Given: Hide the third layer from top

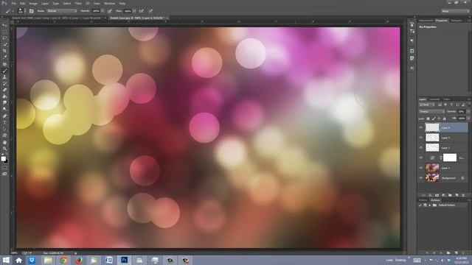Looking at the screenshot, I should [x=421, y=147].
